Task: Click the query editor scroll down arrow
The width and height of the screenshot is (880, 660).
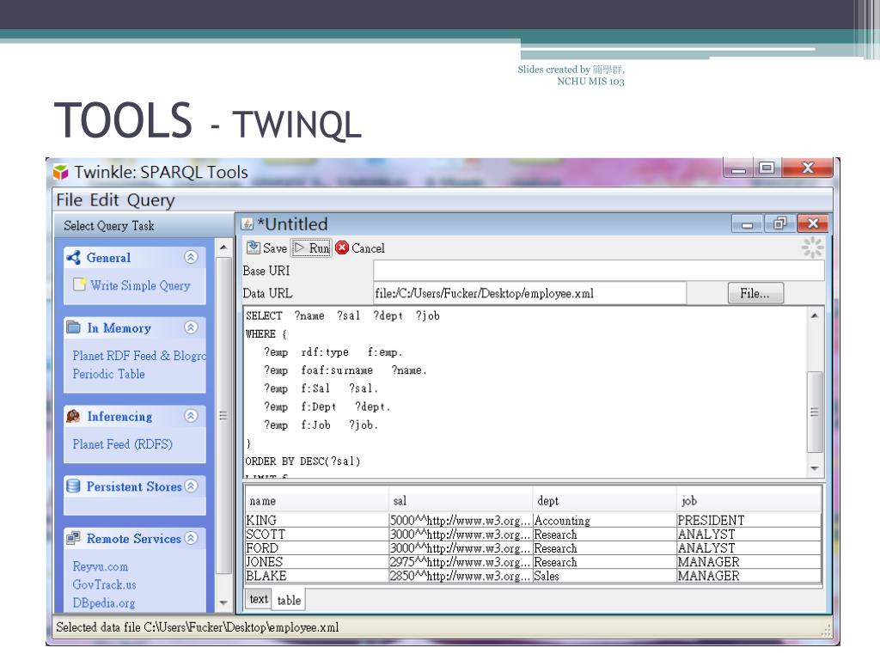Action: pos(815,468)
